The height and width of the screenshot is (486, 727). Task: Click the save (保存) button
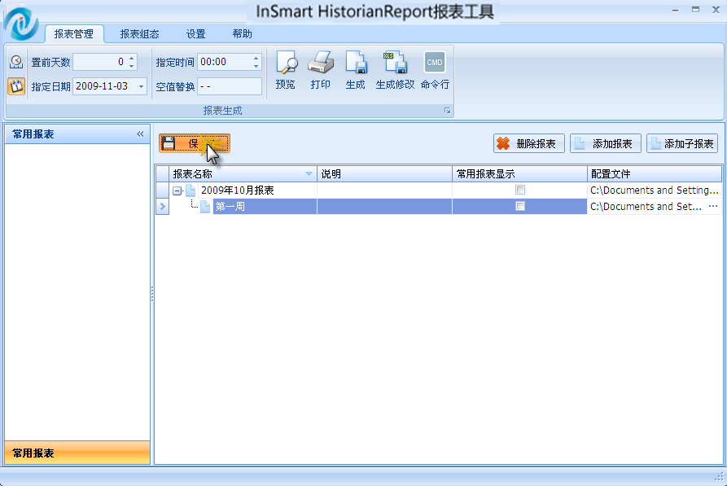pos(195,144)
